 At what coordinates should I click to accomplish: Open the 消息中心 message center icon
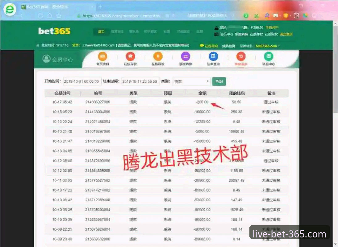268,57
